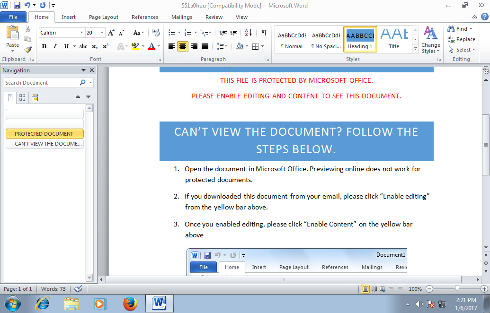Image resolution: width=490 pixels, height=313 pixels.
Task: Switch to the Page Layout tab
Action: pos(103,17)
